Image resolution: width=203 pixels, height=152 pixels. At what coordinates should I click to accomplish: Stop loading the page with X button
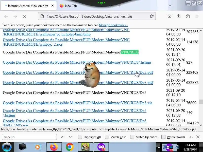(x=24, y=16)
